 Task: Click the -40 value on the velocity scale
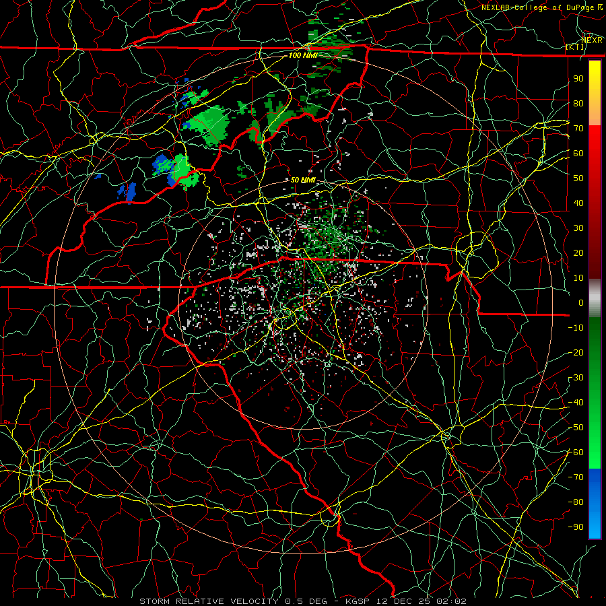tap(576, 403)
